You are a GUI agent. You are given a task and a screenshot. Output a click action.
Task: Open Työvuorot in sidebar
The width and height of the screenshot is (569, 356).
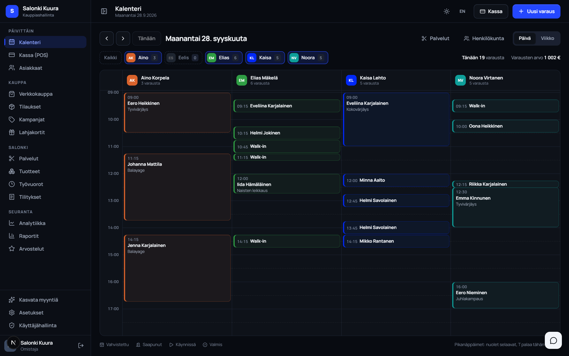(45, 184)
